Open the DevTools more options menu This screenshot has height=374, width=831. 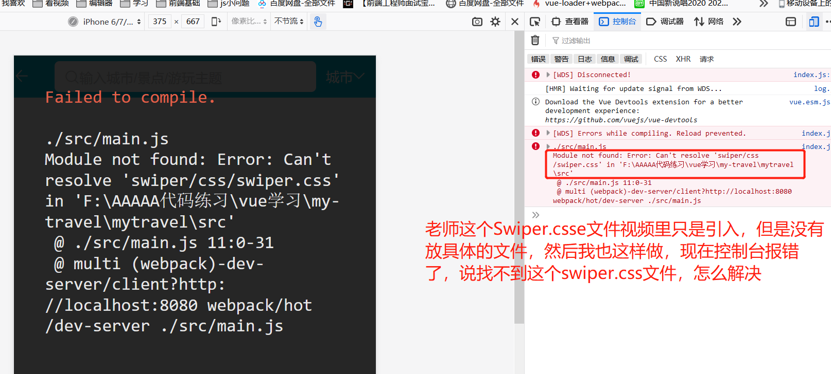coord(828,22)
